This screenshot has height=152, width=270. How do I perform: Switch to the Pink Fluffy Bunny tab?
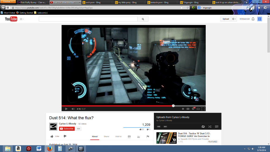point(33,2)
